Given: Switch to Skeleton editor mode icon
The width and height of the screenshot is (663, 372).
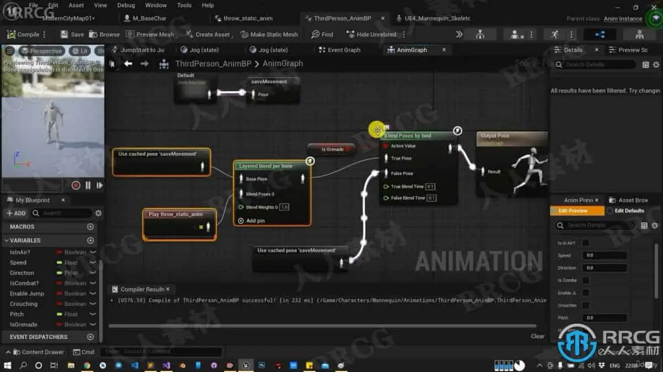Looking at the screenshot, I should coord(480,34).
